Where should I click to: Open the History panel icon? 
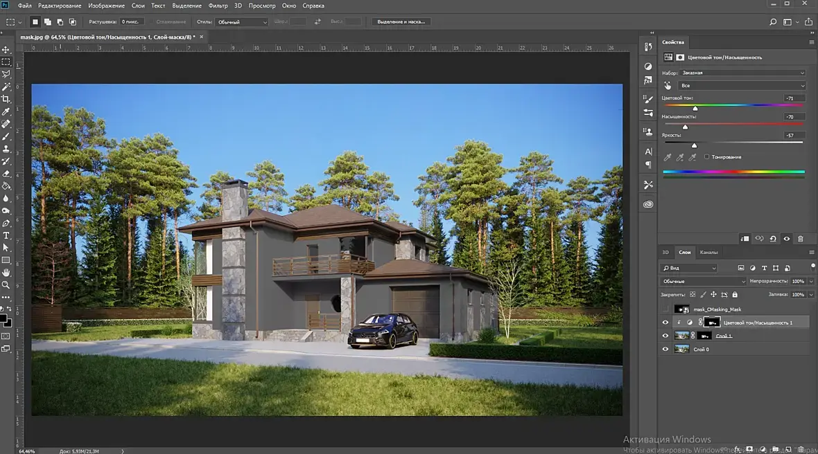(x=648, y=47)
